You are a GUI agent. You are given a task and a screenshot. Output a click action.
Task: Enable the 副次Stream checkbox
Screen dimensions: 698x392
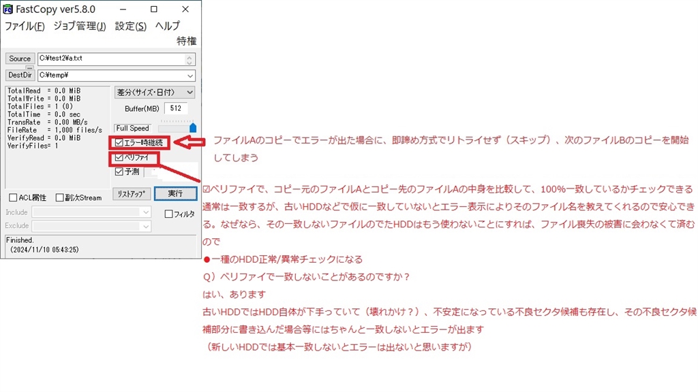(59, 198)
